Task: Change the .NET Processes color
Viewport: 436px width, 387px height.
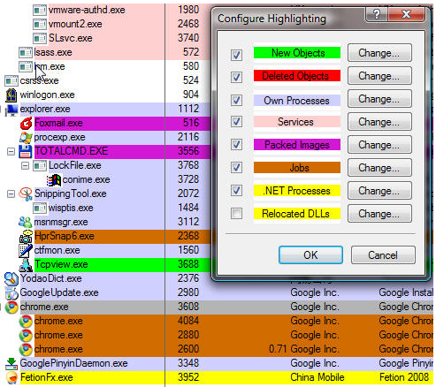Action: tap(379, 191)
